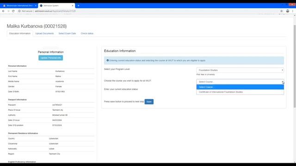Click the Gender value Female
Viewport: 296px width, 166px height.
[x=59, y=87]
